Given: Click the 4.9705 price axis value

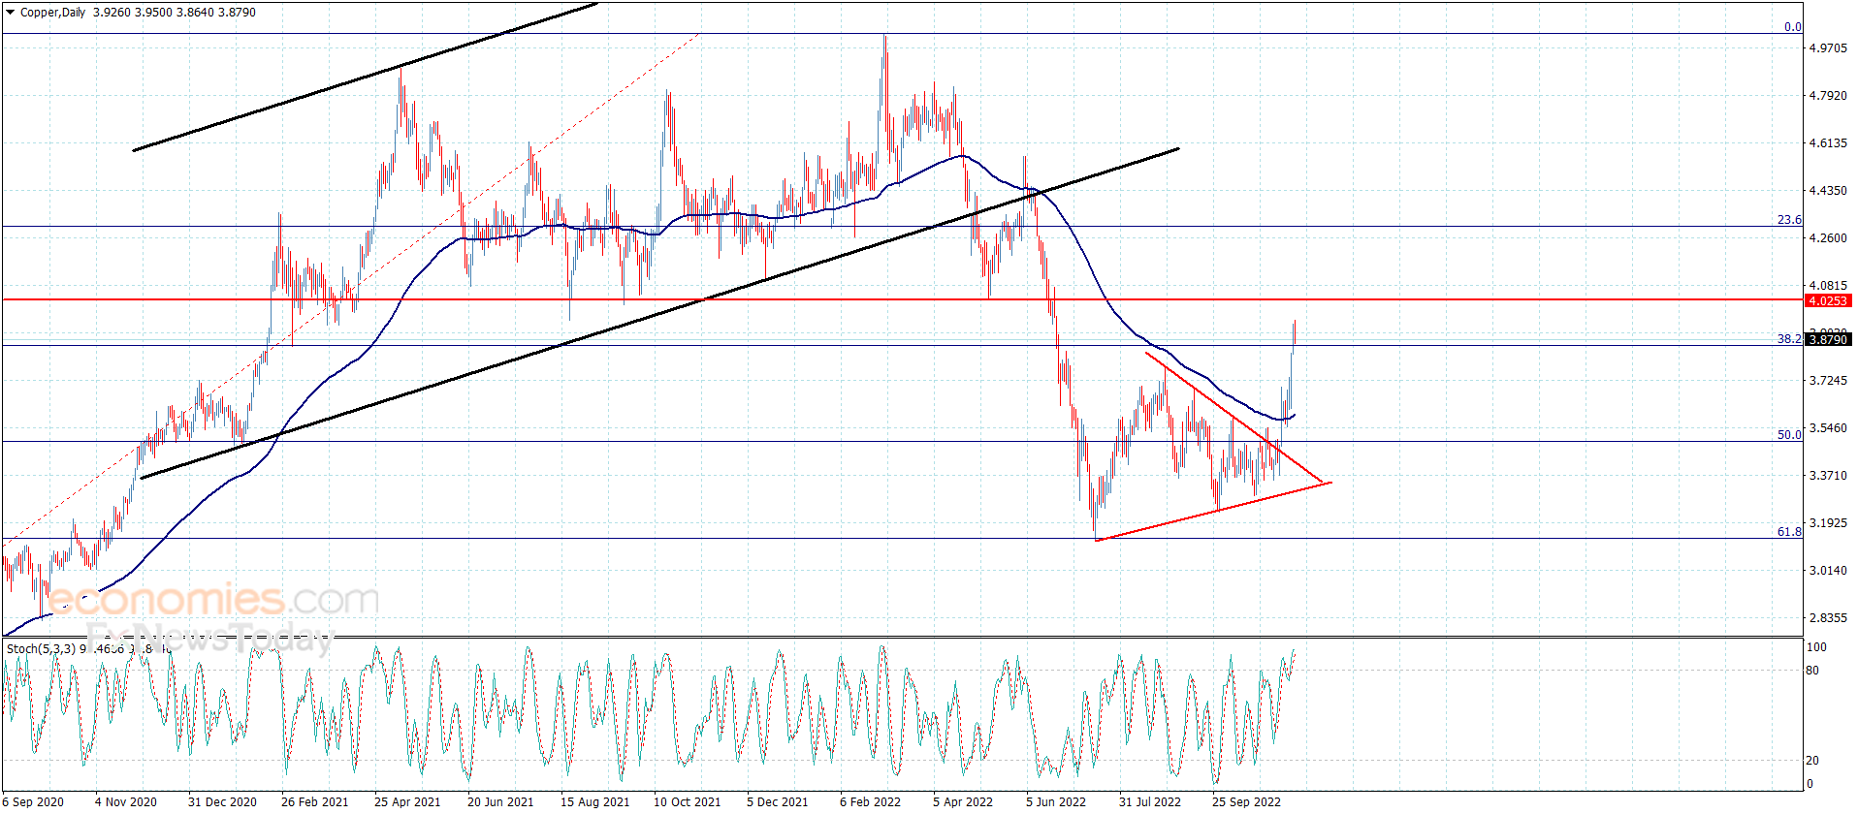Looking at the screenshot, I should tap(1828, 48).
